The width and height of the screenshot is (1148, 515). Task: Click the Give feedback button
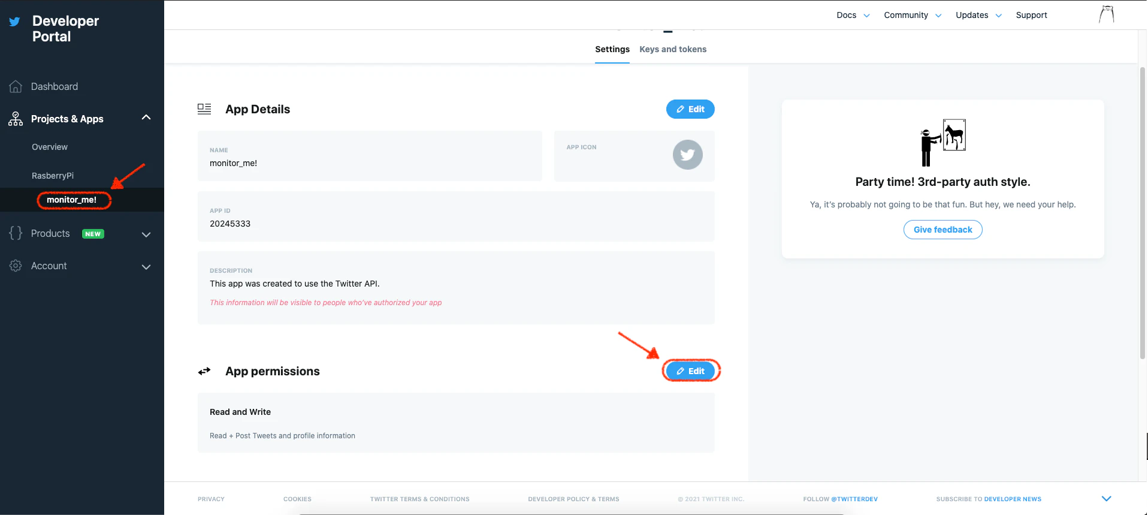pyautogui.click(x=943, y=230)
